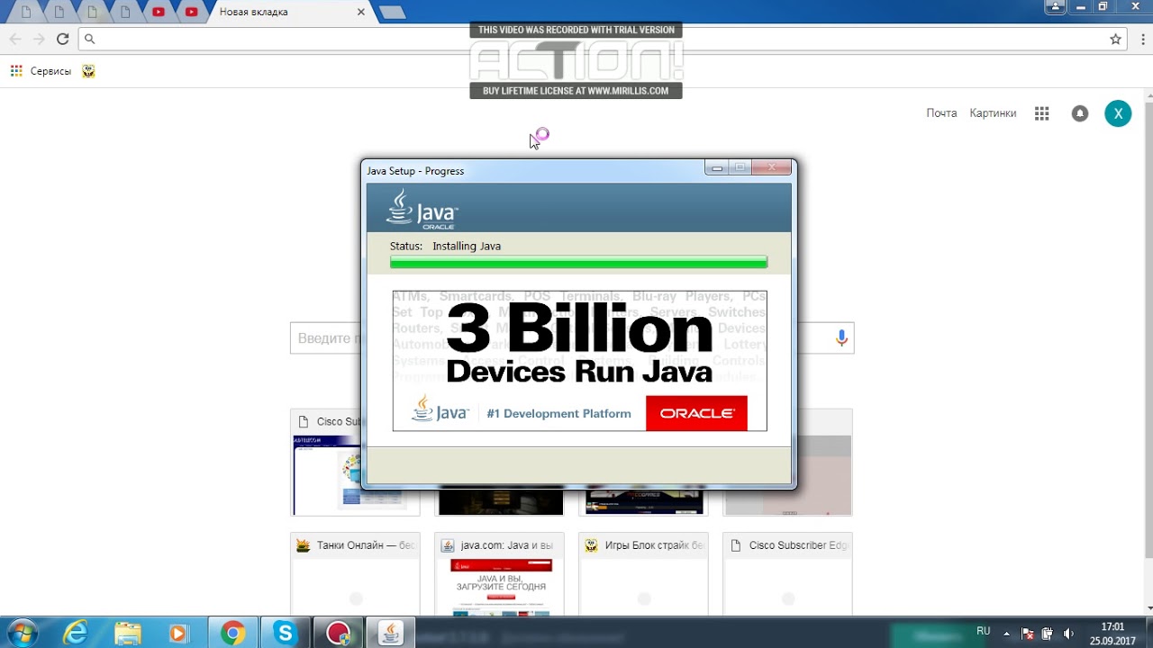Image resolution: width=1153 pixels, height=648 pixels.
Task: Click the address bar field
Action: coord(595,39)
